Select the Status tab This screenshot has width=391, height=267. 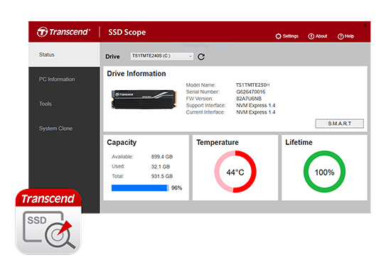click(x=64, y=55)
